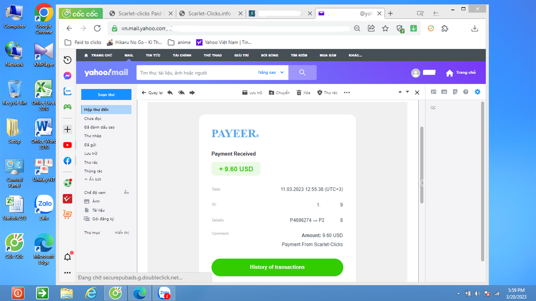Go to next email with down arrow
This screenshot has height=301, width=536.
click(x=407, y=92)
